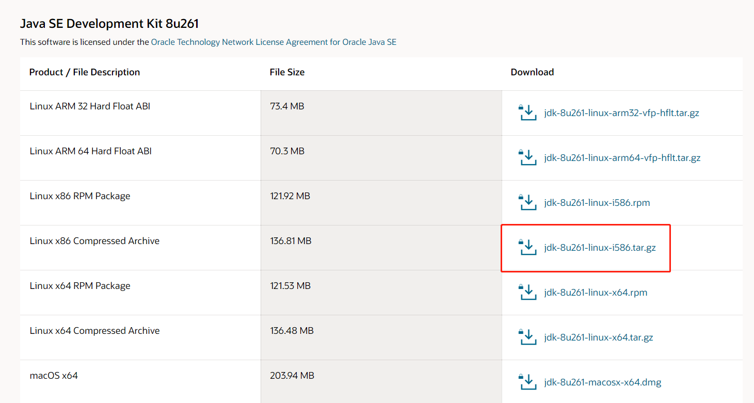Click the download icon for jdk-8u261-linux-x64.tar.gz
The width and height of the screenshot is (754, 403).
(x=527, y=337)
